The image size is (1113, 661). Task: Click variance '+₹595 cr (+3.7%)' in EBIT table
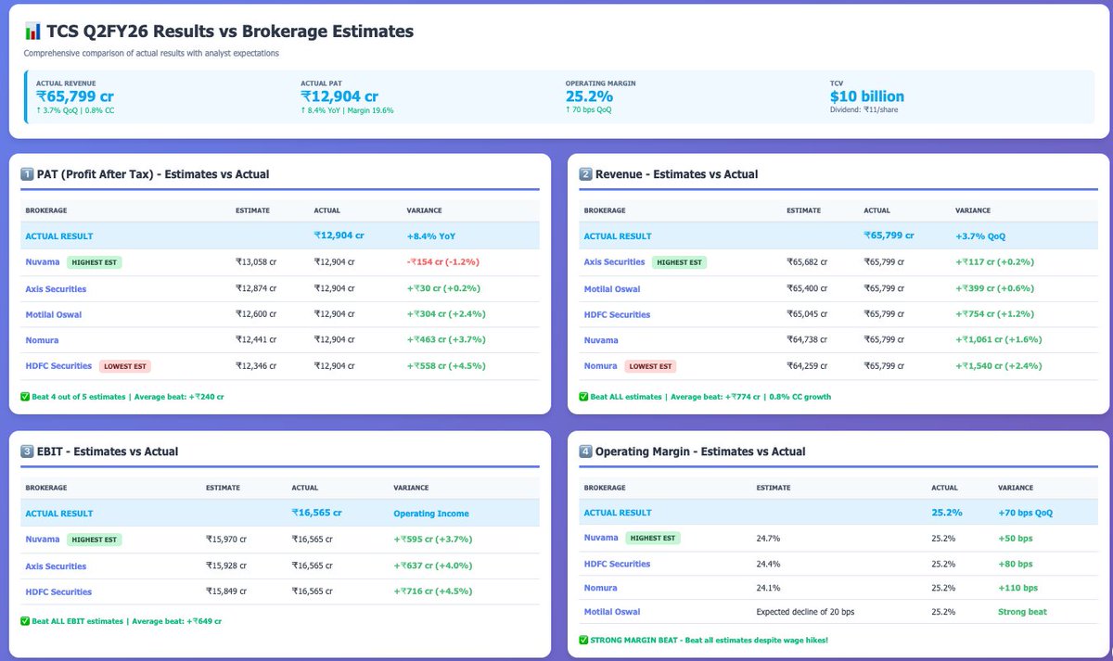(x=433, y=540)
